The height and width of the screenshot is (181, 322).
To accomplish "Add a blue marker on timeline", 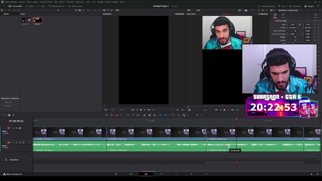I will point(166,115).
